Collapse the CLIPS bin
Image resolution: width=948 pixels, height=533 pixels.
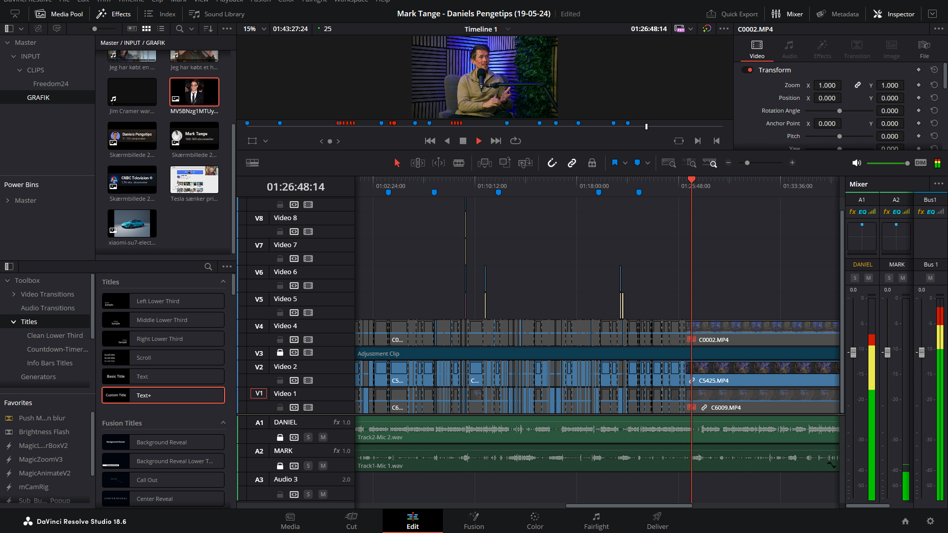click(x=20, y=70)
